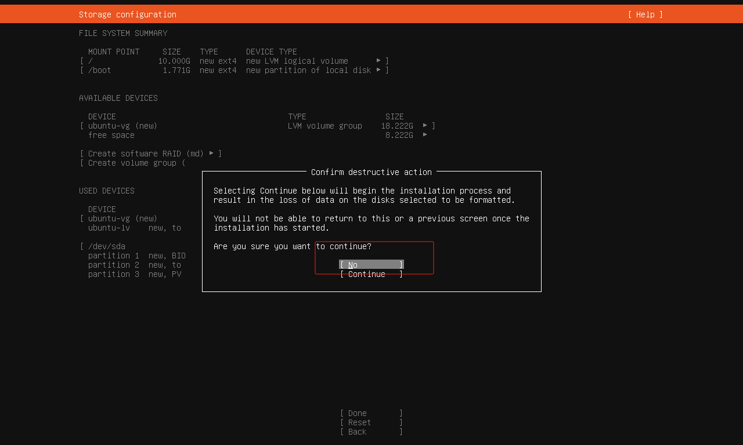Click the Storage configuration title

click(128, 14)
